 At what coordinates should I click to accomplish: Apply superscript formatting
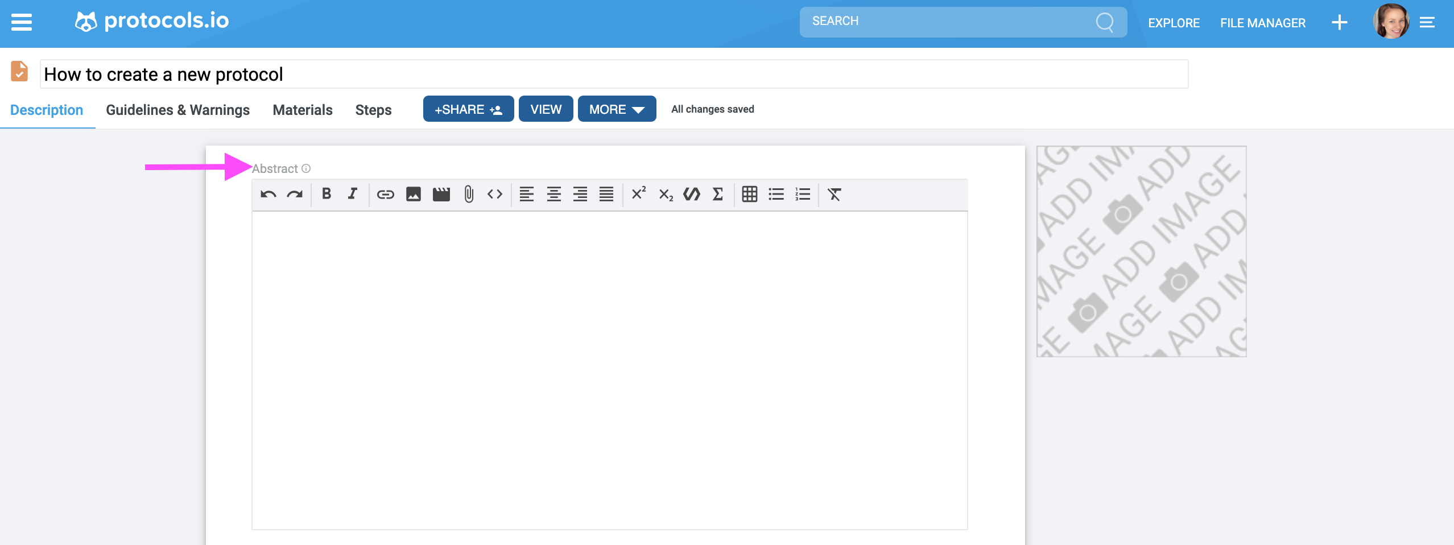click(638, 194)
